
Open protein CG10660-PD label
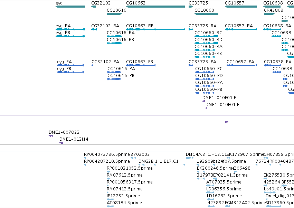[209, 76]
